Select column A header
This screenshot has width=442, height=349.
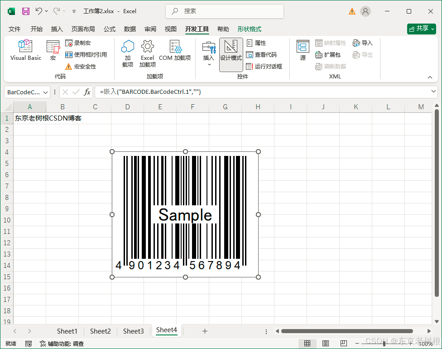coord(29,107)
